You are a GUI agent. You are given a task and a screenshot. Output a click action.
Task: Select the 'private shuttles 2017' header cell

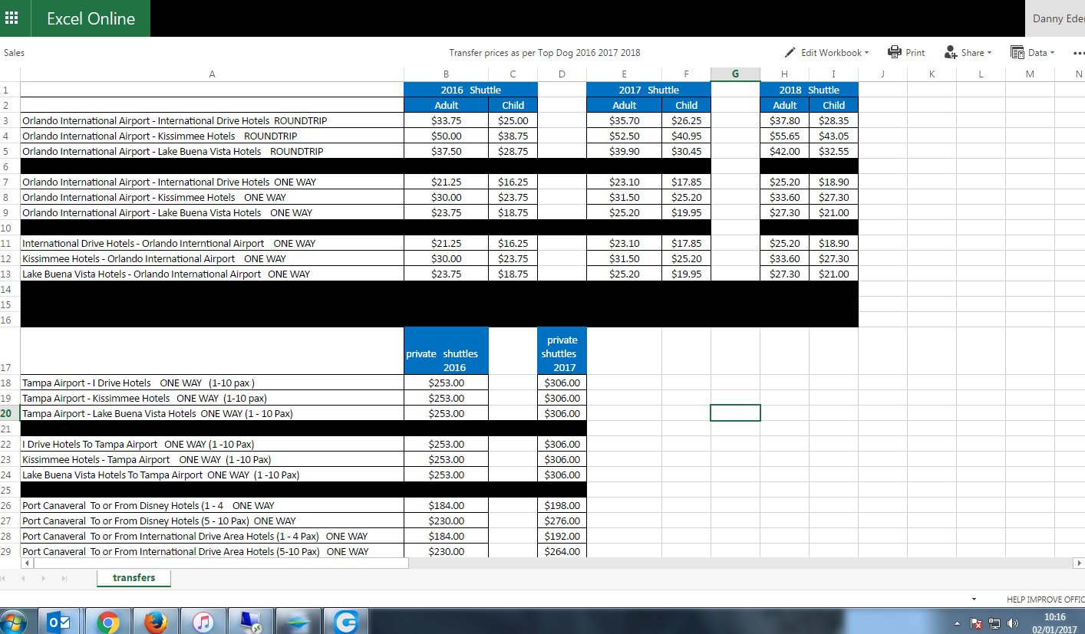tap(562, 351)
